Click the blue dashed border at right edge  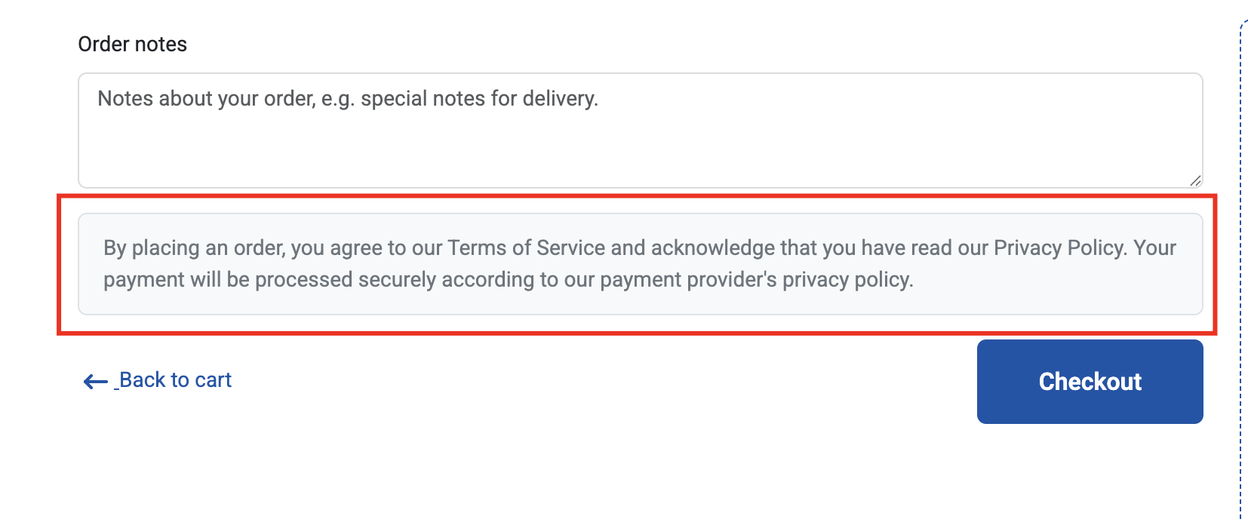1241,272
